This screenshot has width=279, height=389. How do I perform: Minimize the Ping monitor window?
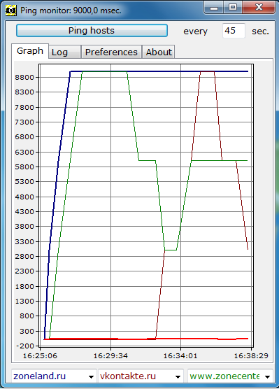pos(214,8)
